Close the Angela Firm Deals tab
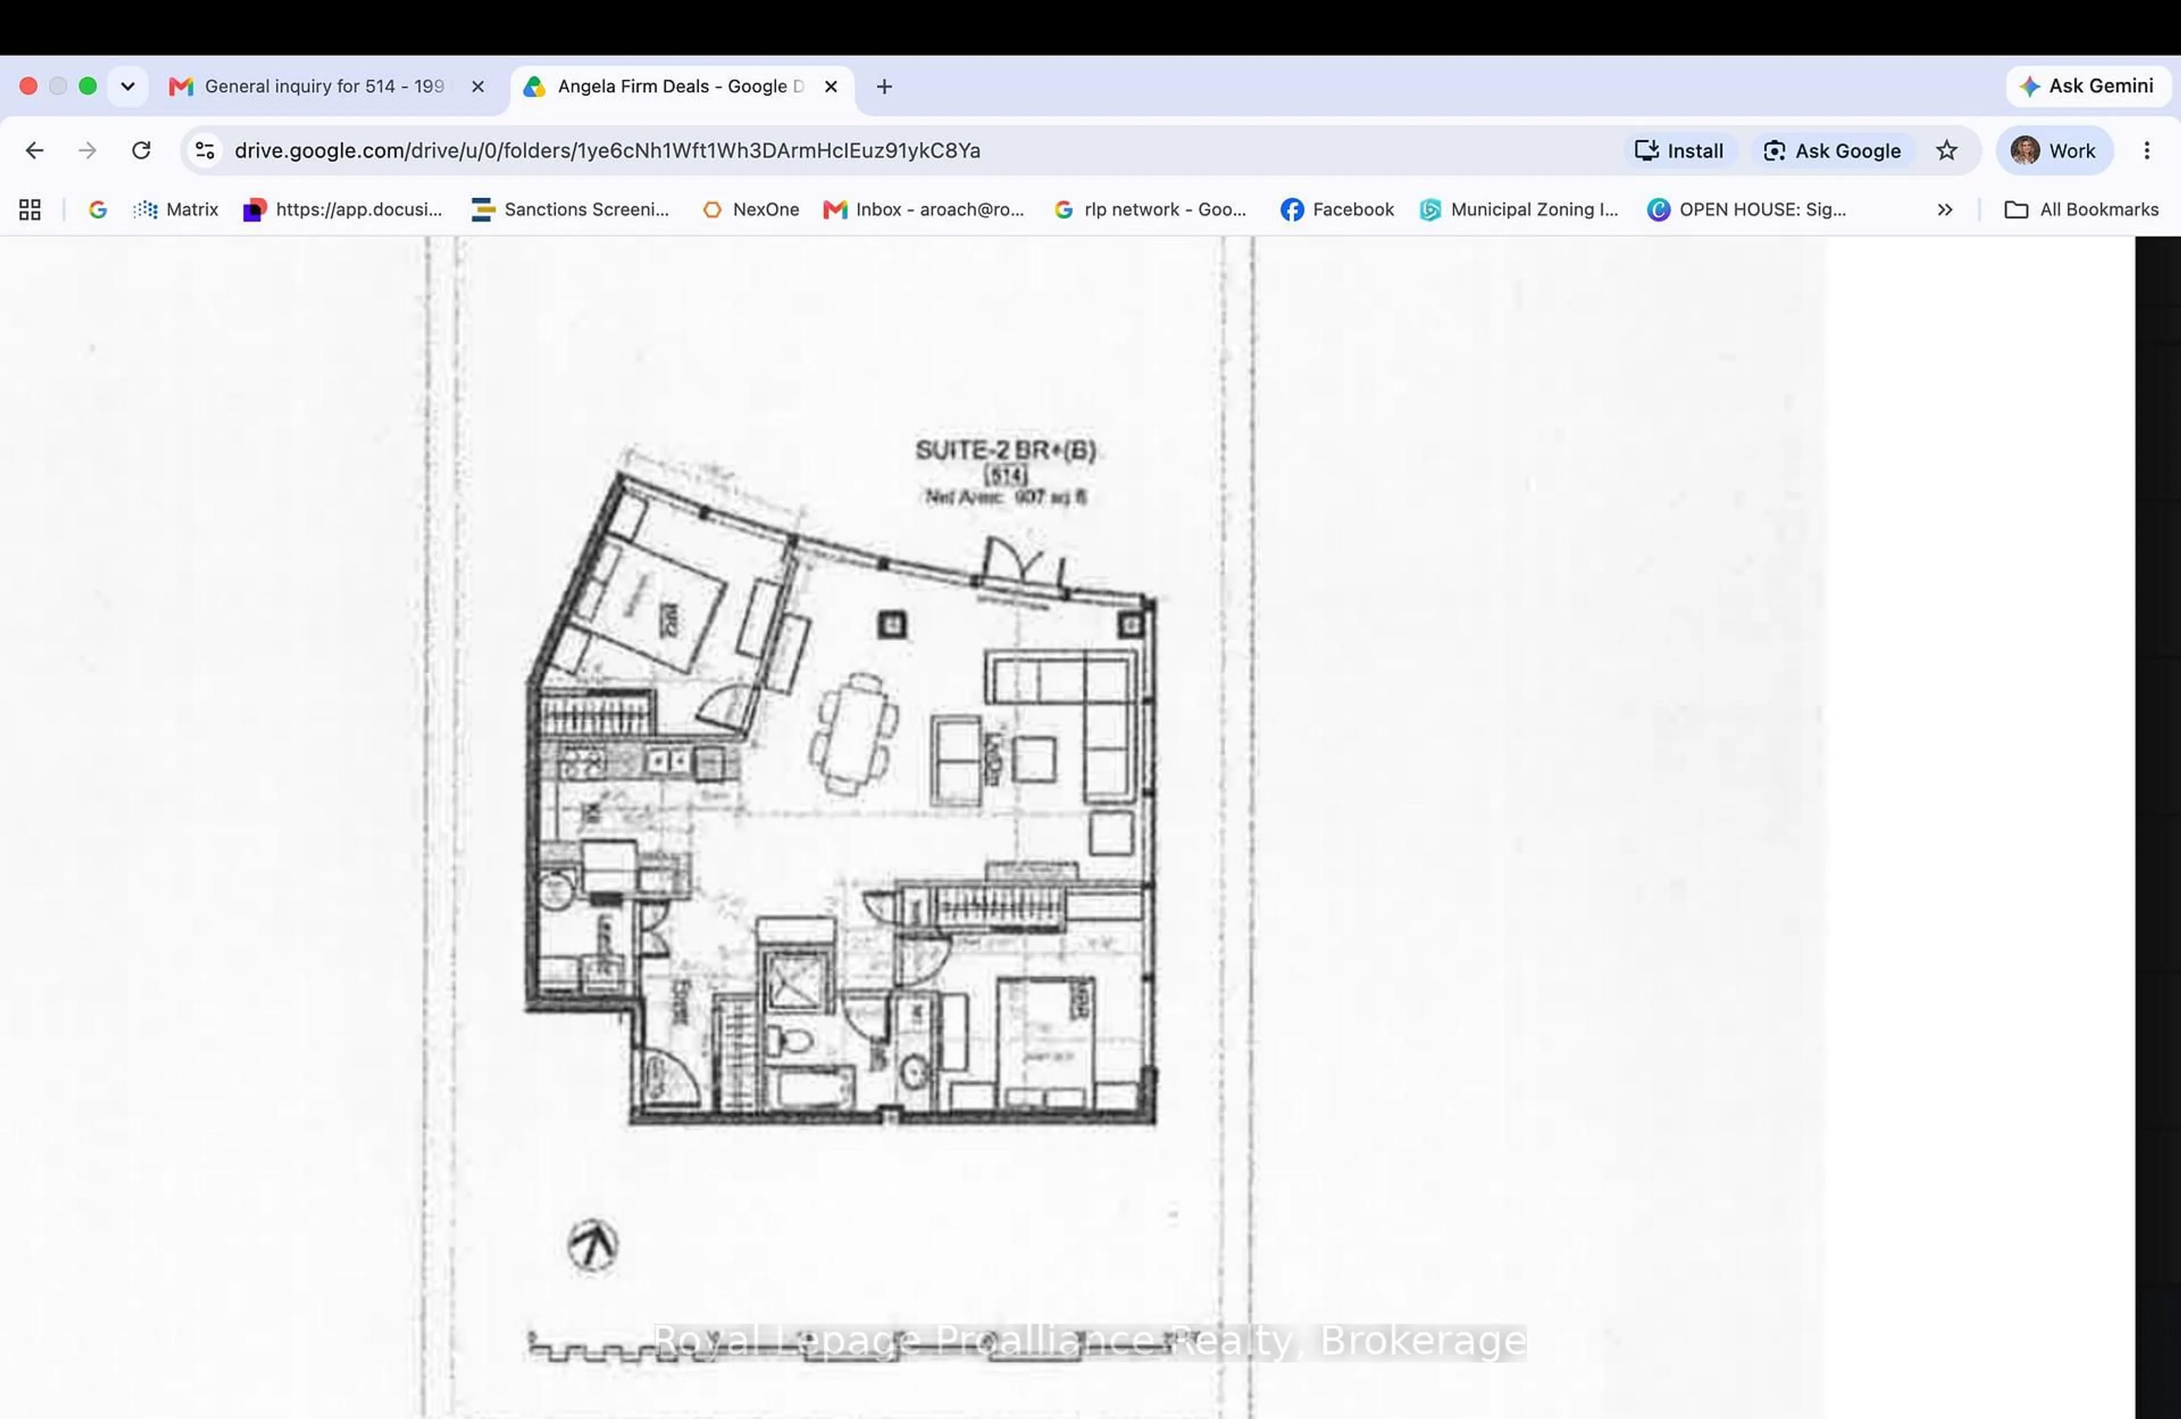Screen dimensions: 2181x1419 [x=831, y=86]
